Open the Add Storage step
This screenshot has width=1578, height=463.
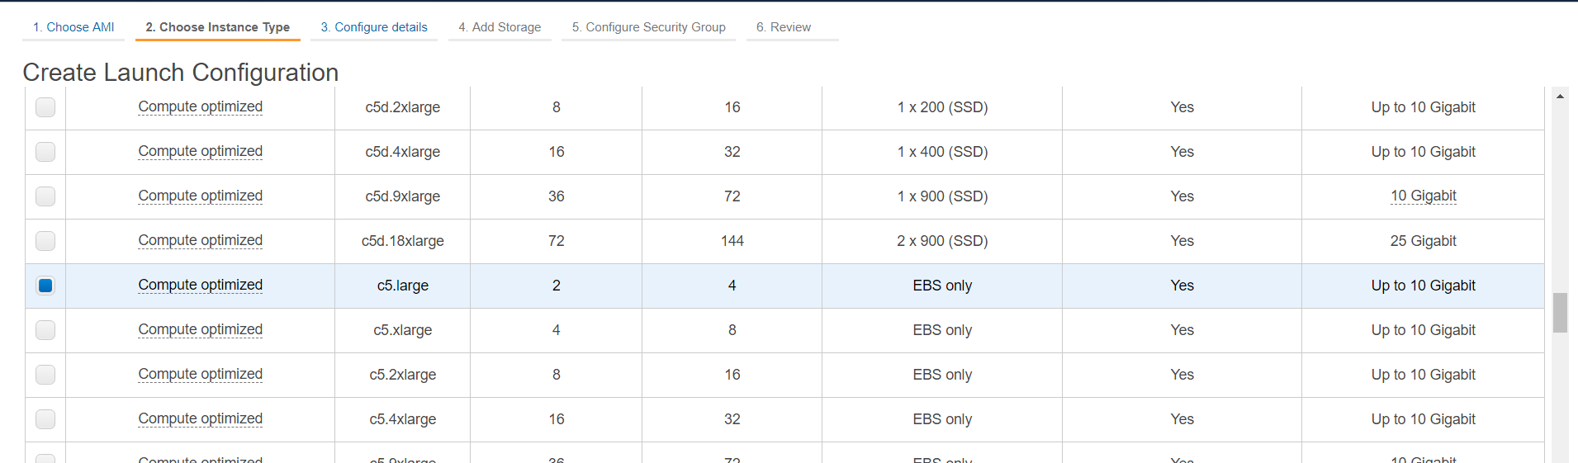[500, 27]
